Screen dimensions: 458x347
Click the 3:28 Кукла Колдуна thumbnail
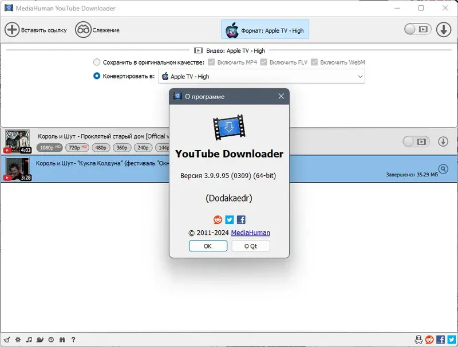18,169
